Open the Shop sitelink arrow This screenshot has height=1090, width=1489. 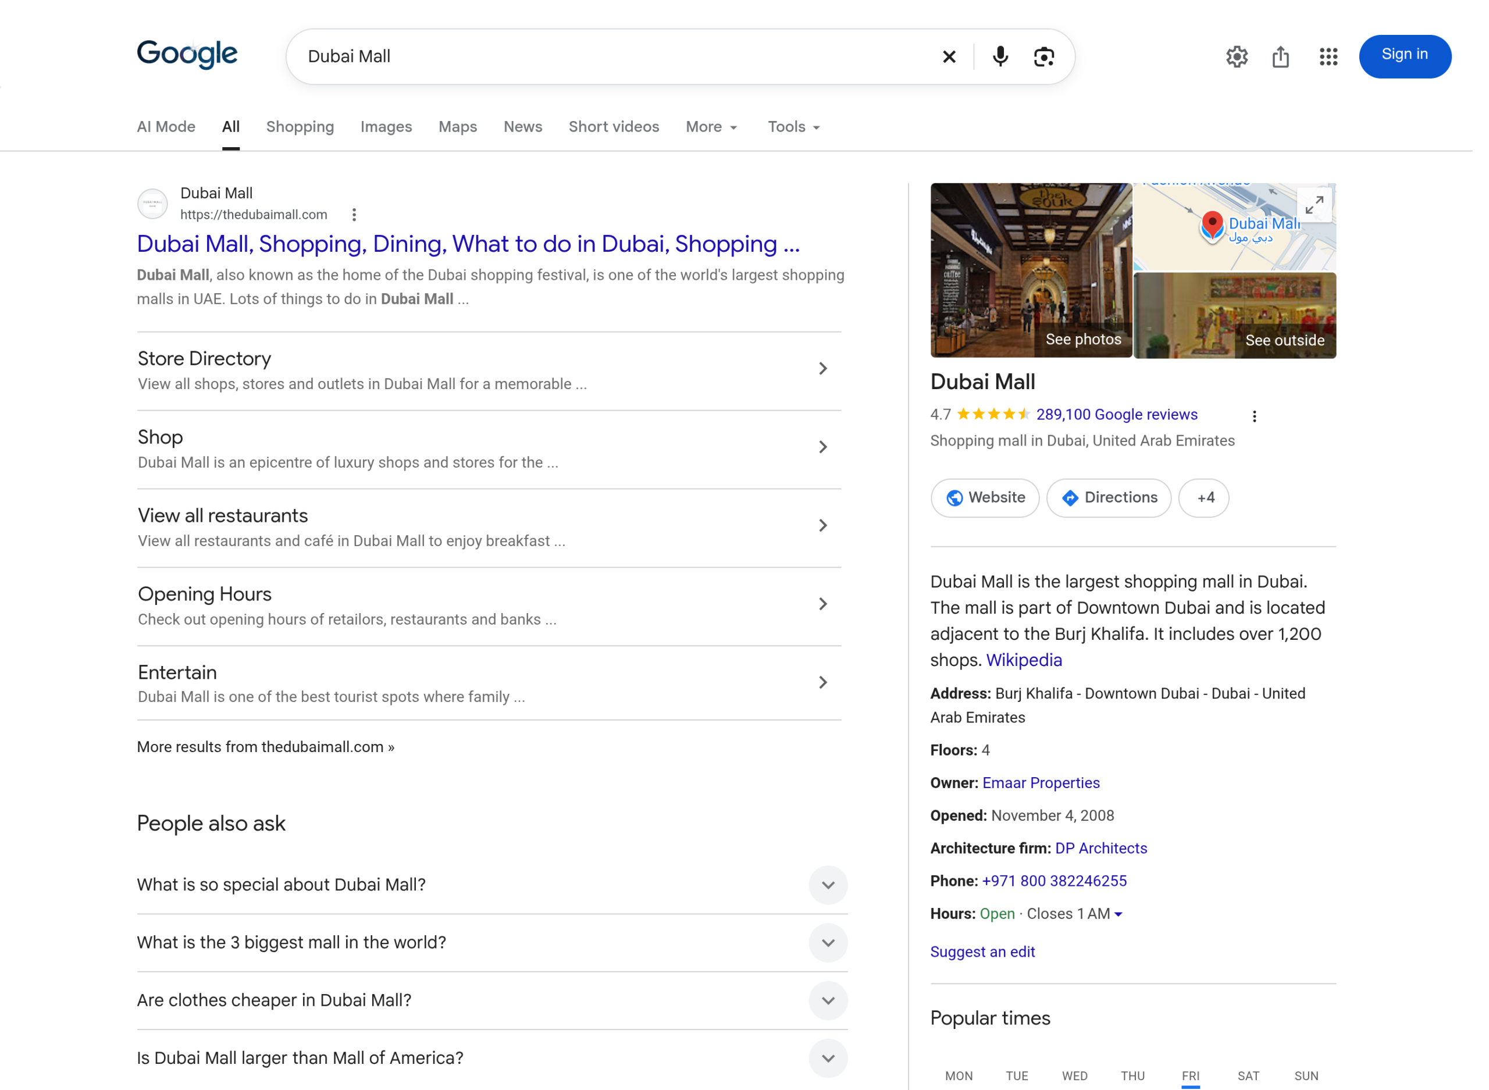coord(822,447)
